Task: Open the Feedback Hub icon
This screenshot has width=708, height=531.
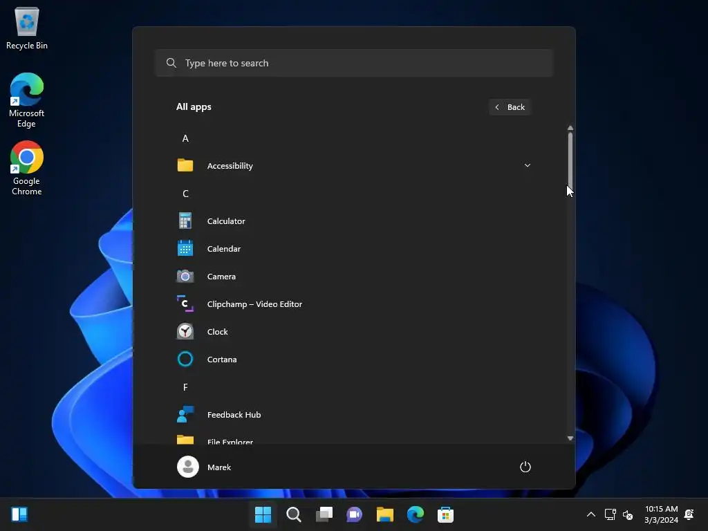Action: (185, 414)
